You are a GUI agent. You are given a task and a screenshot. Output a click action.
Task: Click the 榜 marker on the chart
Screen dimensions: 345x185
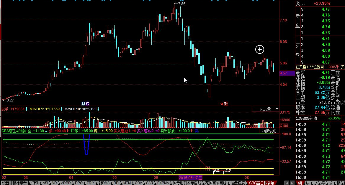click(87, 104)
